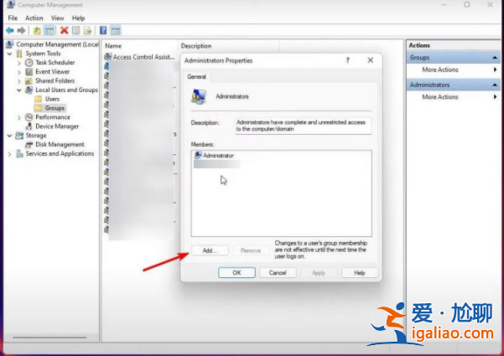Click in the Description text field

(x=301, y=125)
